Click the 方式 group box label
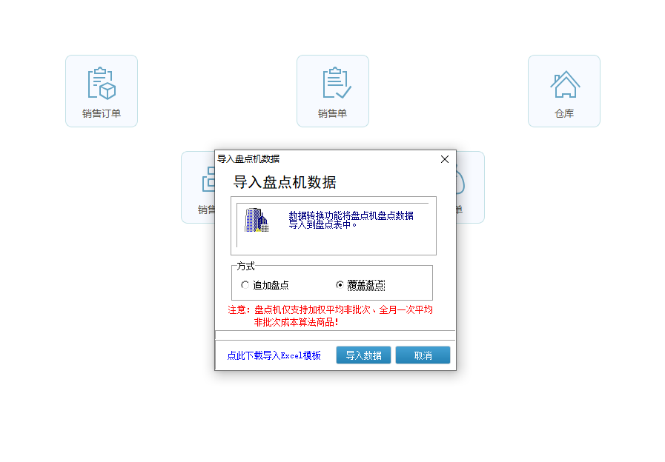 point(245,267)
